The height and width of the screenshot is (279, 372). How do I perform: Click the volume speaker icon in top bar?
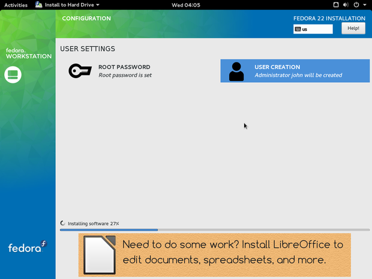(346, 5)
